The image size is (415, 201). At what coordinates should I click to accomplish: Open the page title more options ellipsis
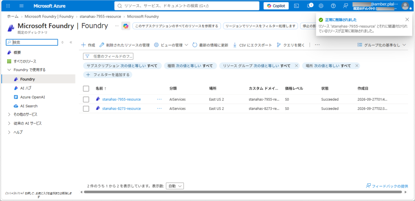[117, 26]
